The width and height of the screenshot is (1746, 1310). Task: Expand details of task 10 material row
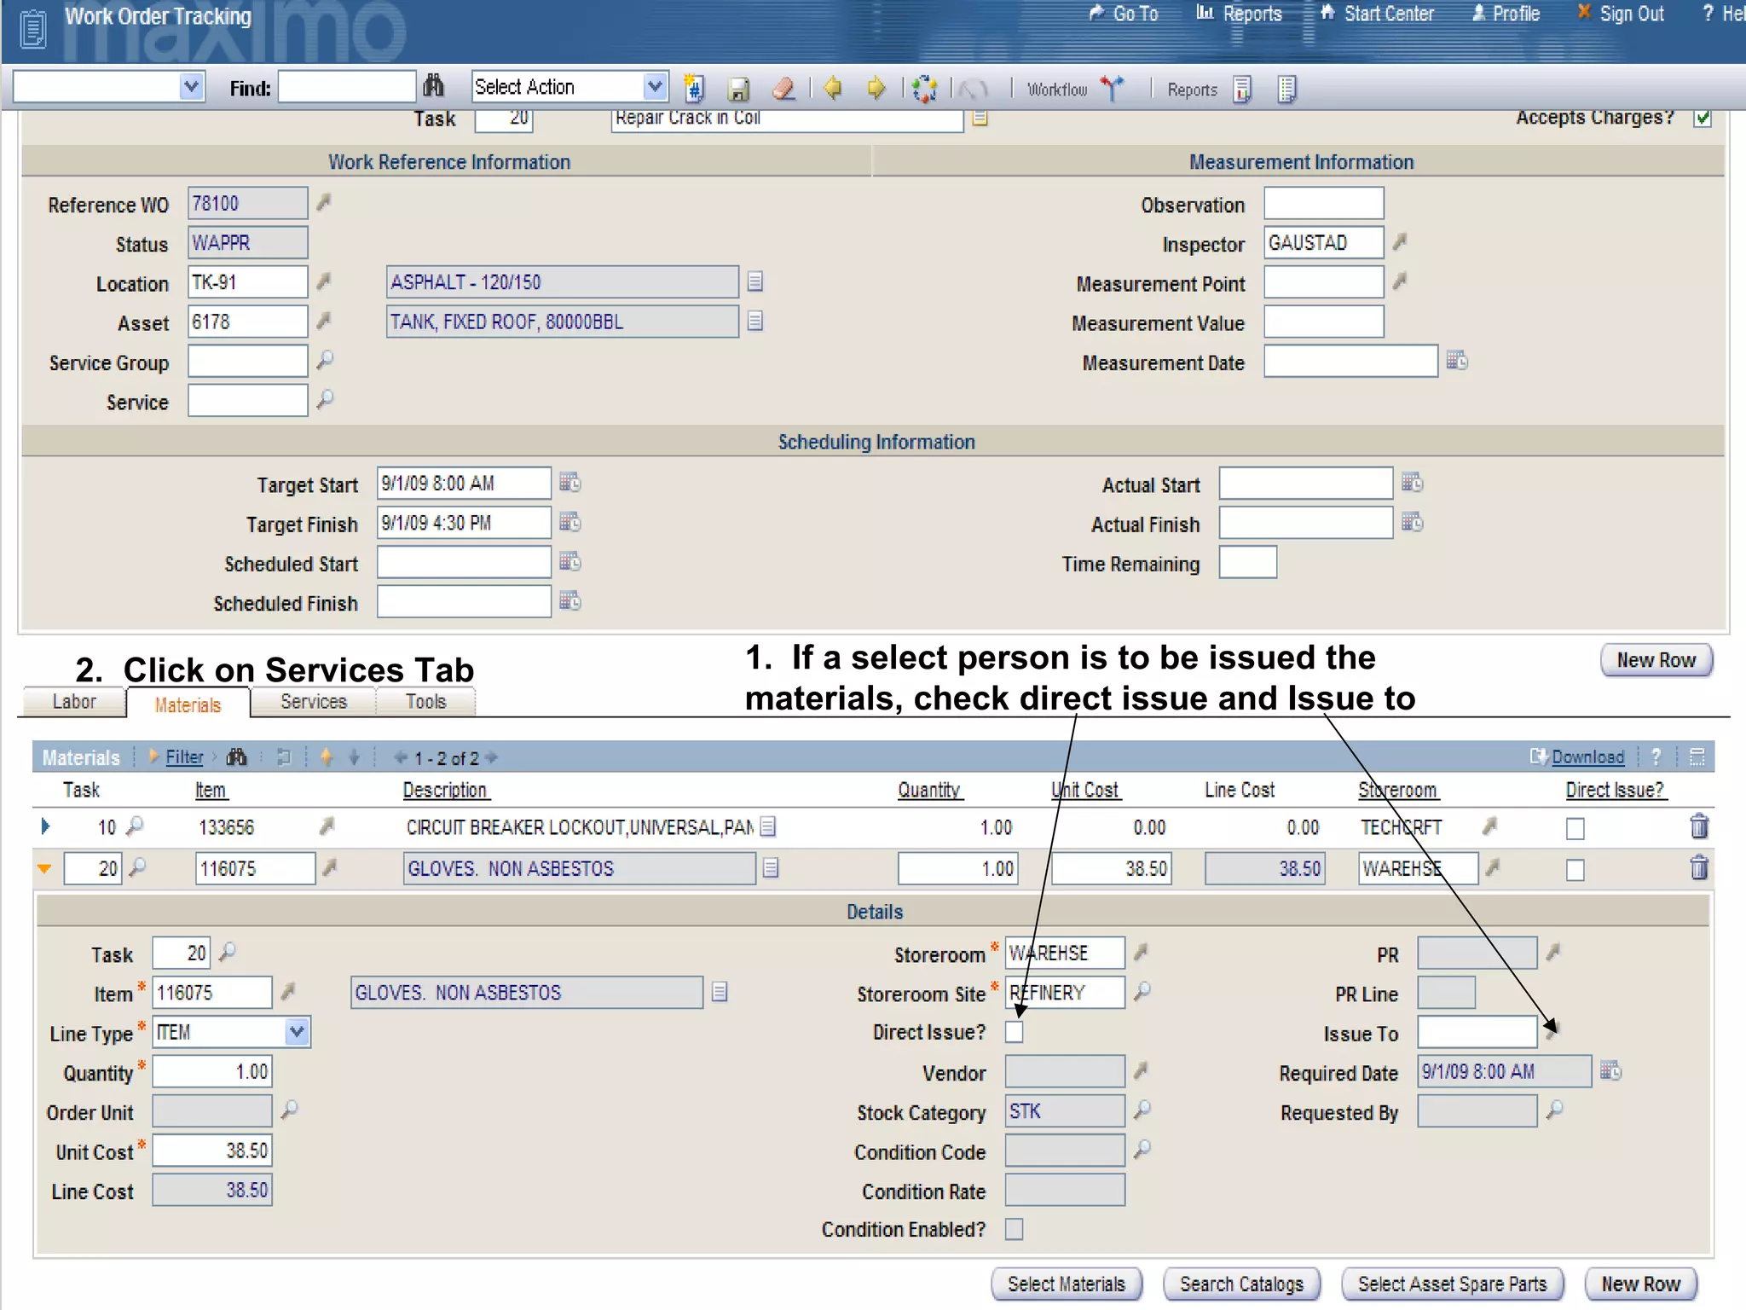[45, 826]
